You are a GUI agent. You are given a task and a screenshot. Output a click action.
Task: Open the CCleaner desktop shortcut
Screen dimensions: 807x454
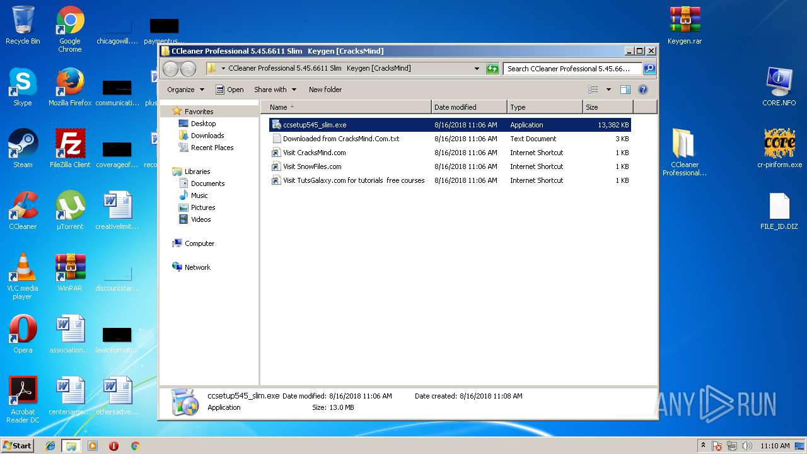coord(23,211)
